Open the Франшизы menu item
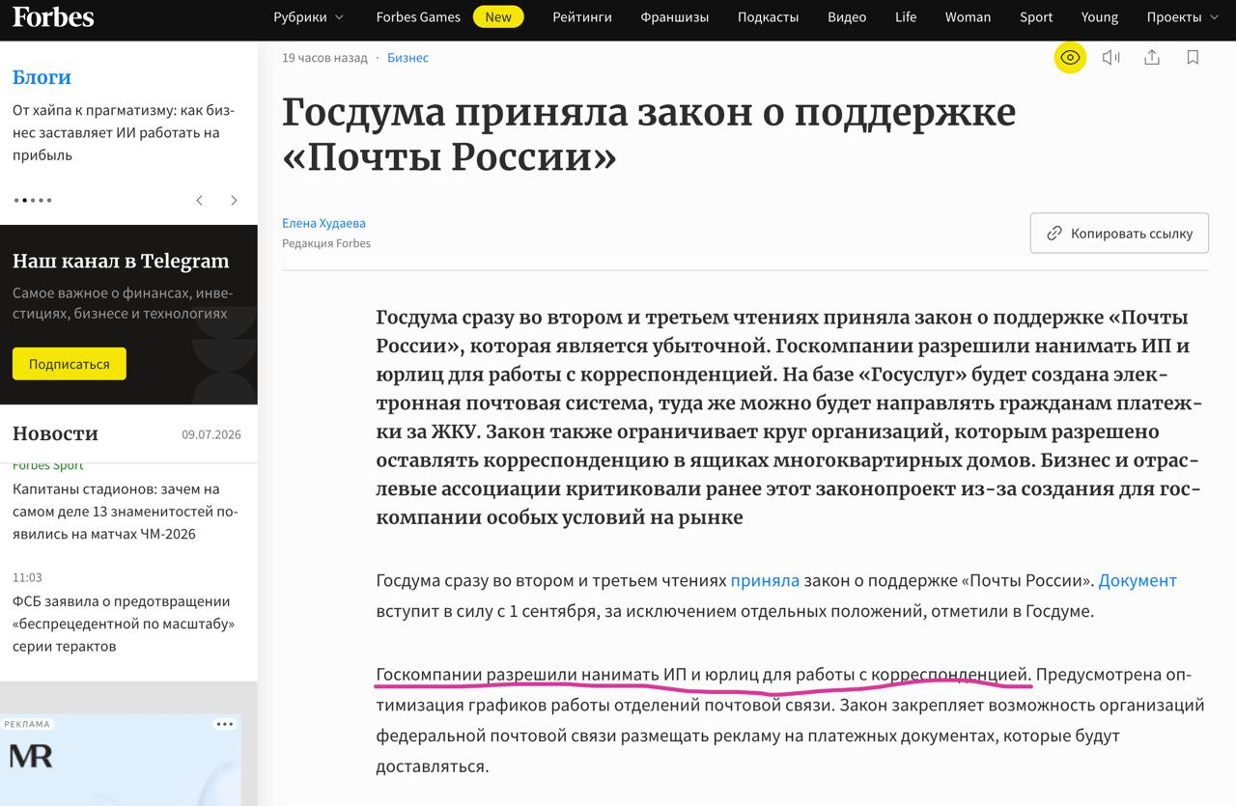The image size is (1236, 806). [x=677, y=16]
